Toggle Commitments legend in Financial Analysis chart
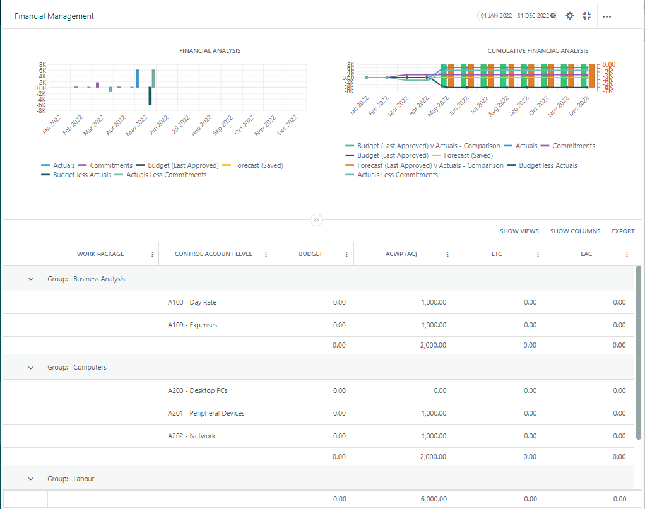 coord(105,165)
